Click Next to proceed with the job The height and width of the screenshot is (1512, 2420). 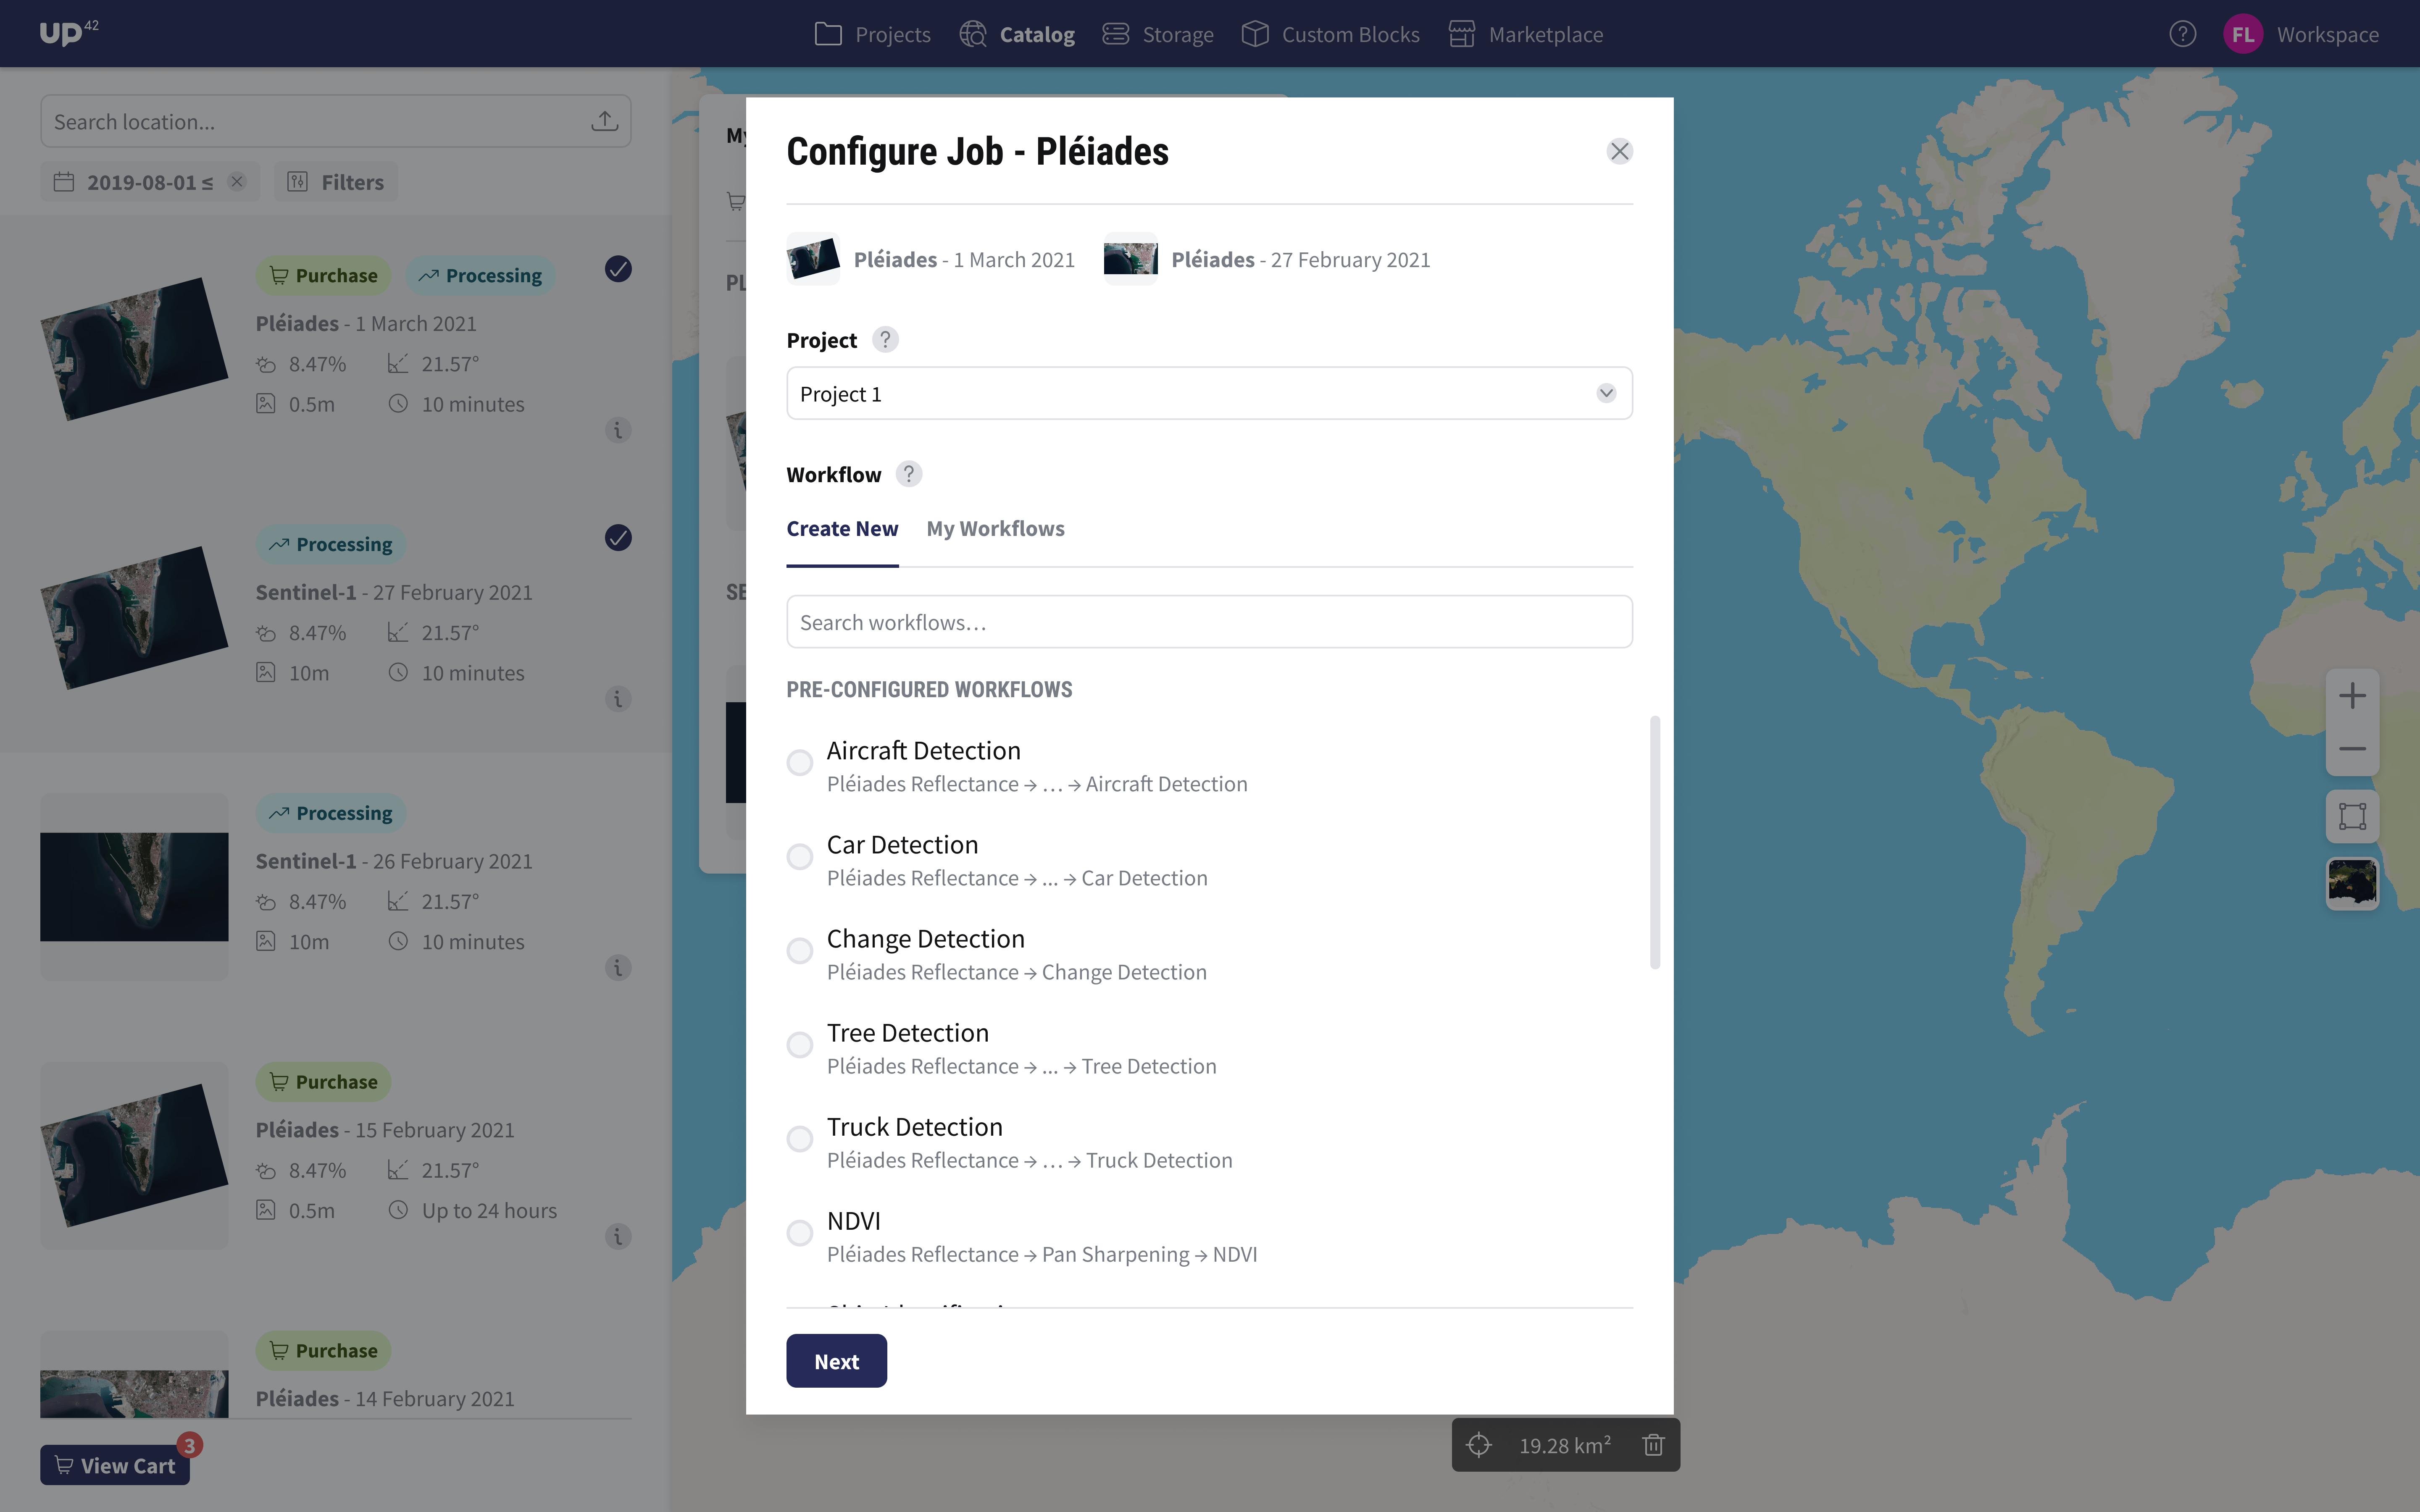836,1360
